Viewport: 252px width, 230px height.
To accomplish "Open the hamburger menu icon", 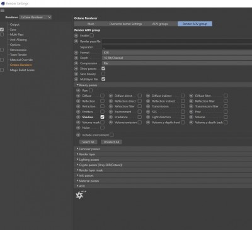I will click(3, 10).
